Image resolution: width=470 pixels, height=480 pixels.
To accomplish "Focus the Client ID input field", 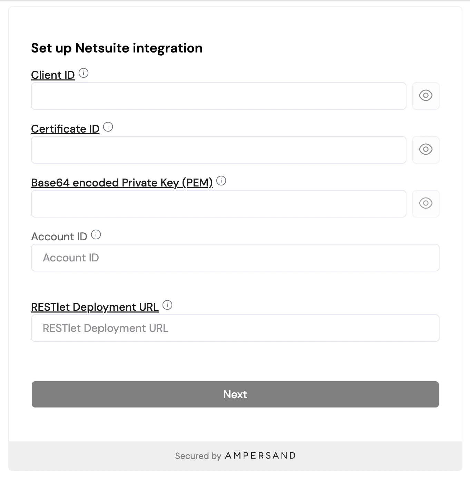I will [218, 96].
